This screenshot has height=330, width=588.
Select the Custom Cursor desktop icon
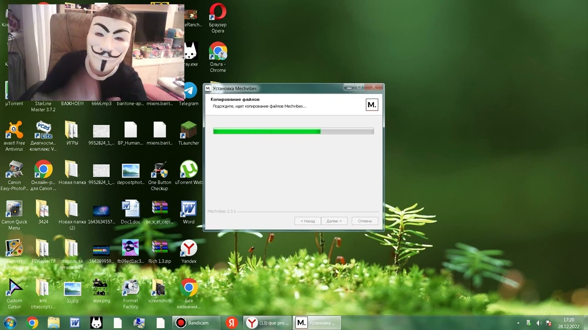click(14, 294)
